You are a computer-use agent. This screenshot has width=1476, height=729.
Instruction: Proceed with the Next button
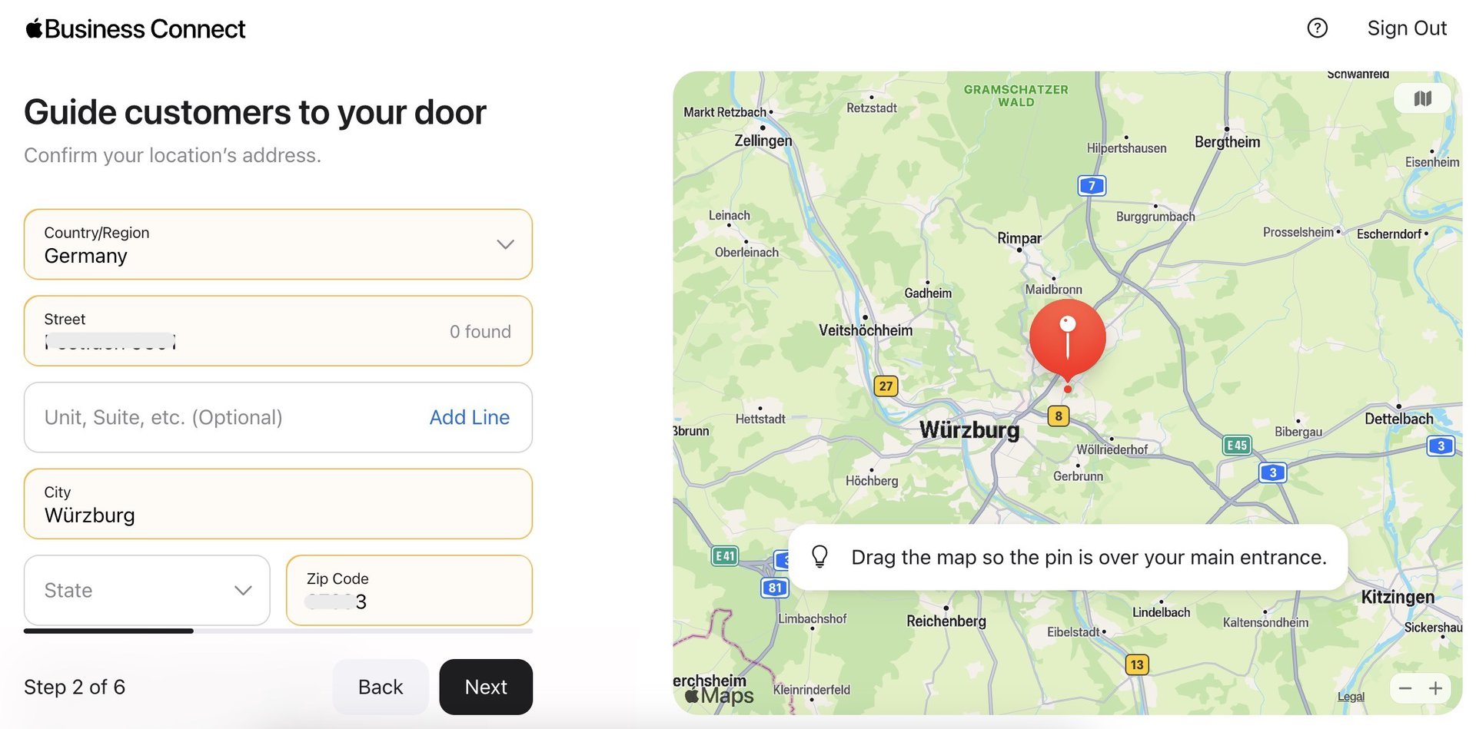click(x=486, y=687)
